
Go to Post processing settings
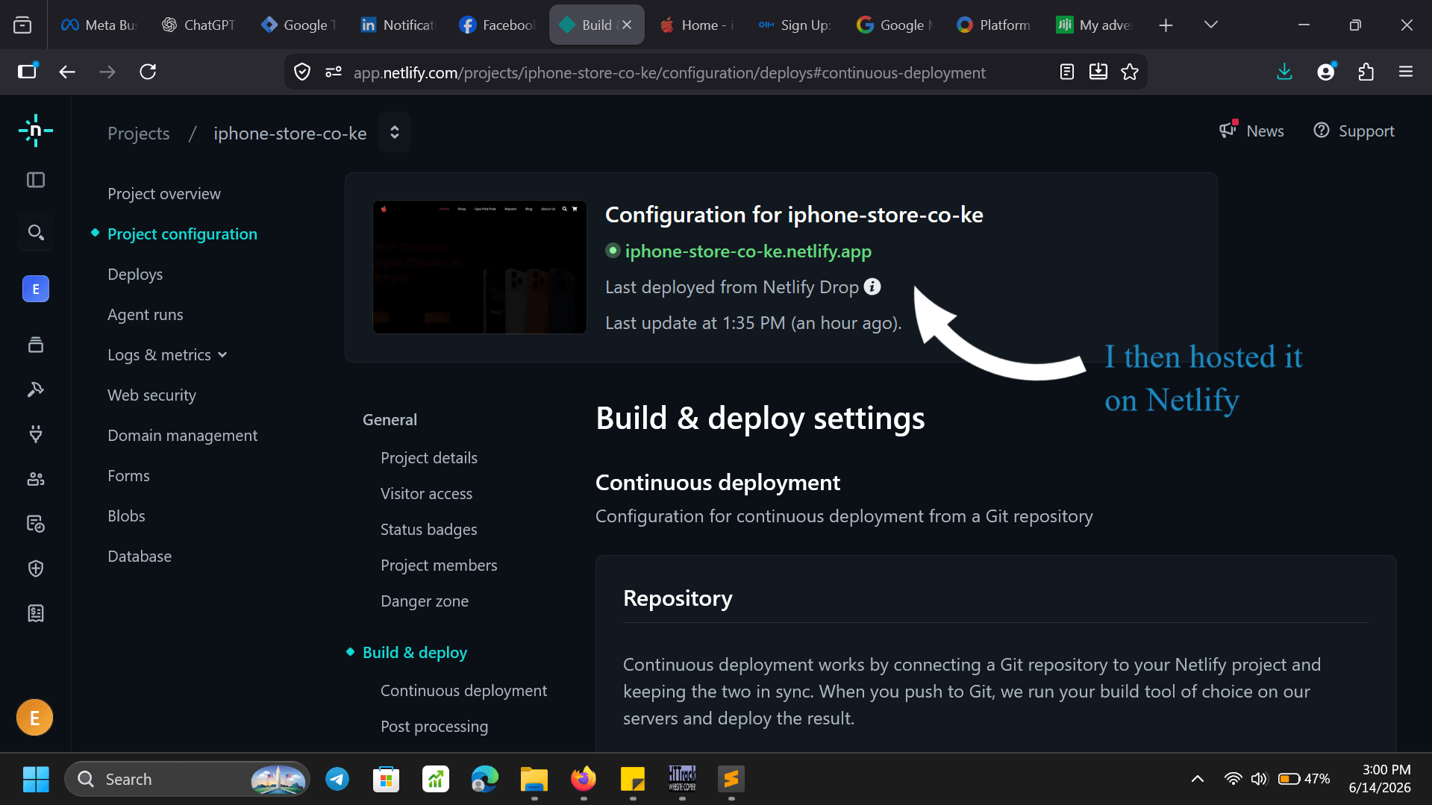tap(434, 727)
